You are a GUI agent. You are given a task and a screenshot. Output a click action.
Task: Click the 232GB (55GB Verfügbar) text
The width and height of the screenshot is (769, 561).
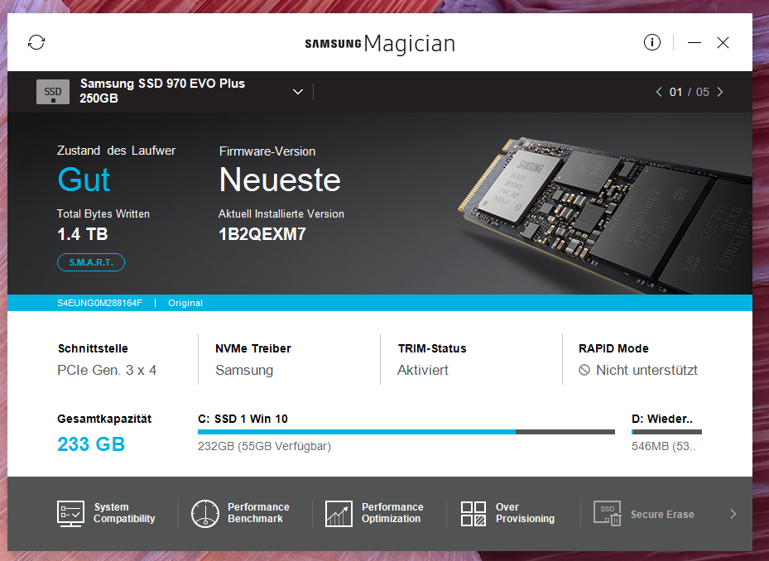tap(264, 446)
